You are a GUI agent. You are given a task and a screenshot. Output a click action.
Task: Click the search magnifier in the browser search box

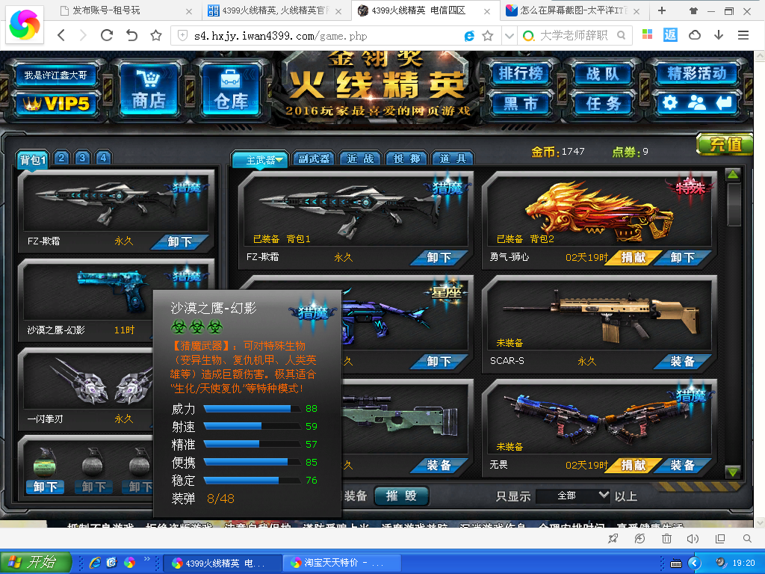[x=621, y=36]
